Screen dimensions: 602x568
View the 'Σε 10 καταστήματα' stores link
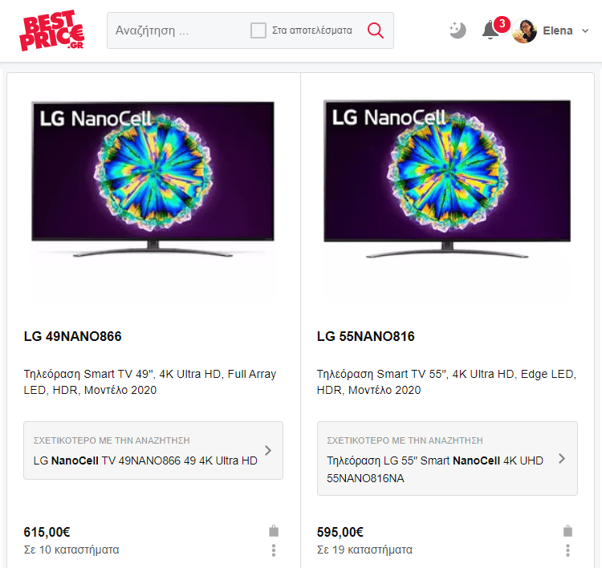tap(71, 550)
